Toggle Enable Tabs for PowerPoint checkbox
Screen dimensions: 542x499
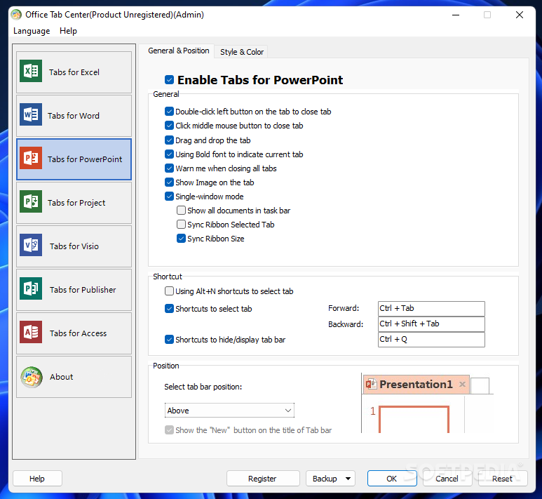point(169,80)
